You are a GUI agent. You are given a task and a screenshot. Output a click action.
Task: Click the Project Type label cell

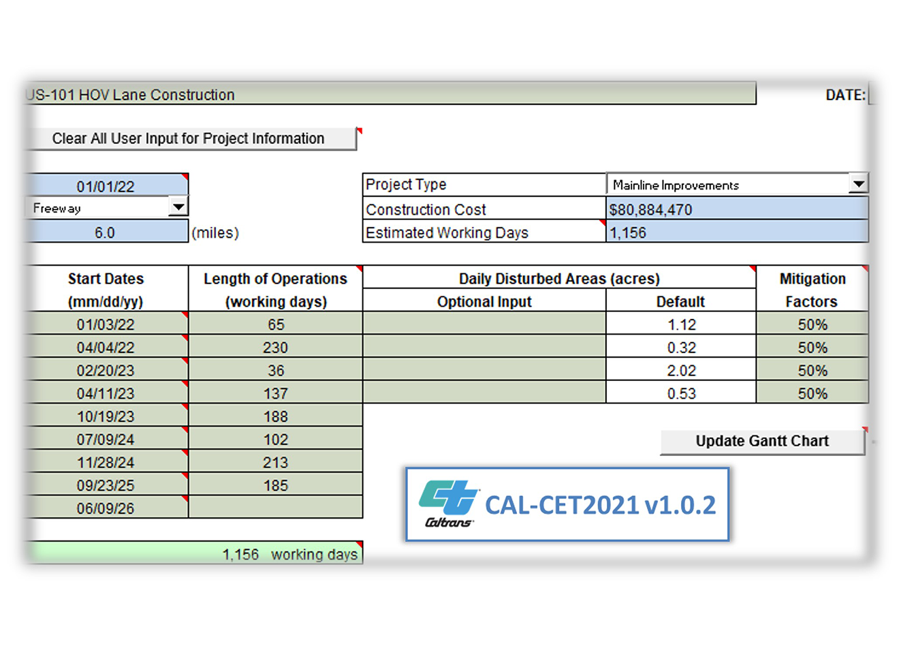[484, 184]
